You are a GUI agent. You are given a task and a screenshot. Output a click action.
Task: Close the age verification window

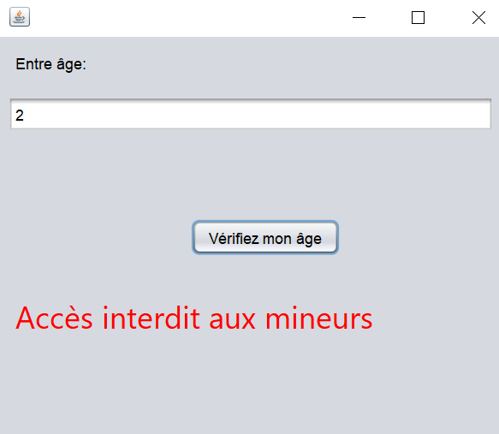pos(478,17)
